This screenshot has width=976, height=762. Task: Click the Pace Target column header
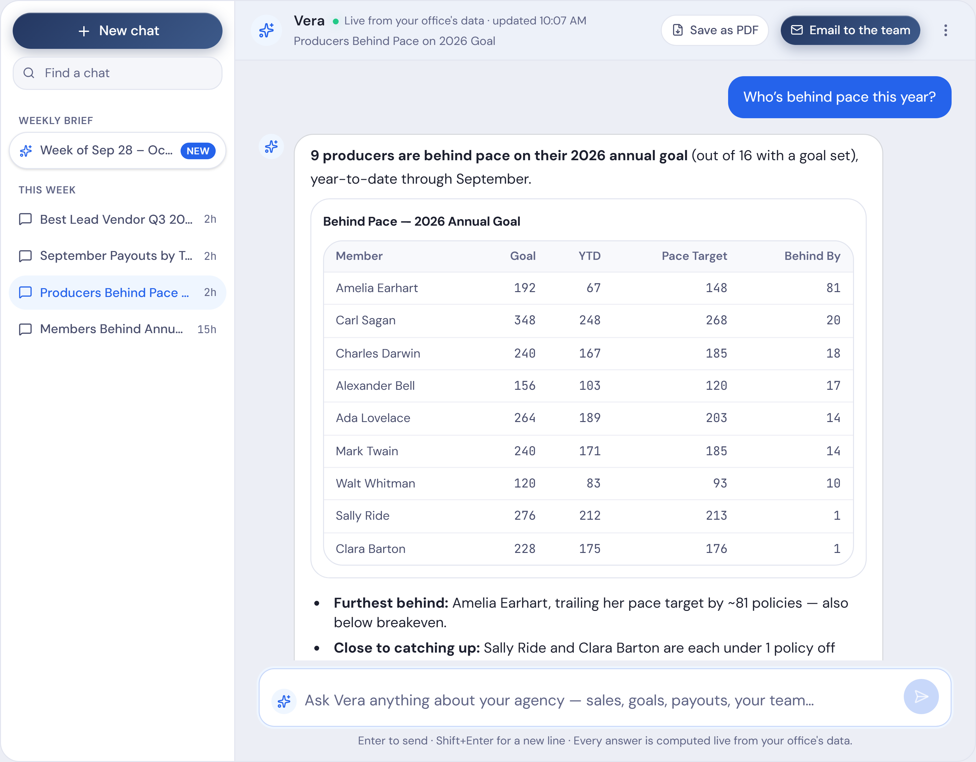[x=694, y=256]
